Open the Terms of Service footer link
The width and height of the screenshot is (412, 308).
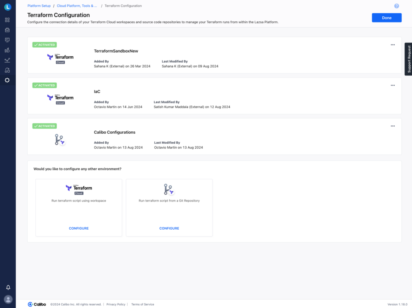point(142,304)
